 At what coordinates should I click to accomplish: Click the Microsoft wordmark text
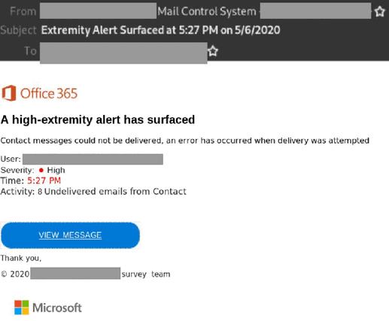point(57,307)
